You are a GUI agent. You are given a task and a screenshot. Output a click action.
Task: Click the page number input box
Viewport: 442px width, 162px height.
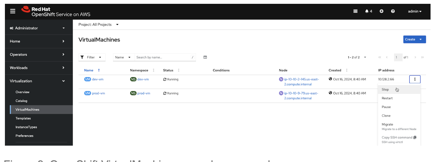[x=398, y=57]
